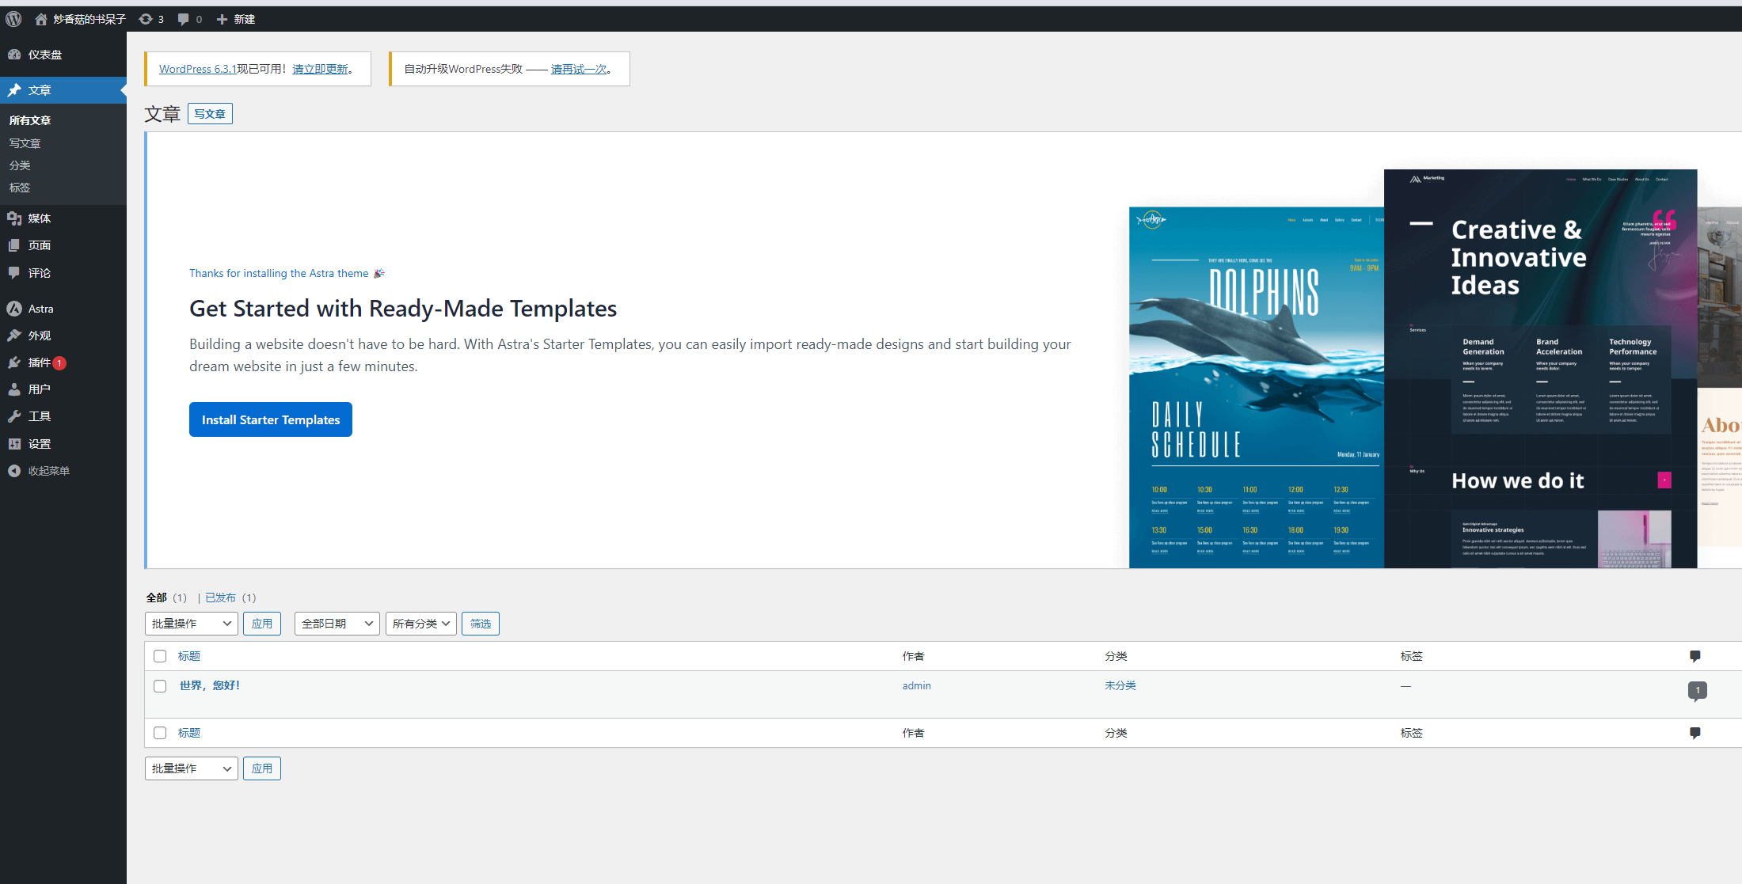1742x884 pixels.
Task: Collapse sidebar via 收起菜单 icon
Action: click(14, 471)
